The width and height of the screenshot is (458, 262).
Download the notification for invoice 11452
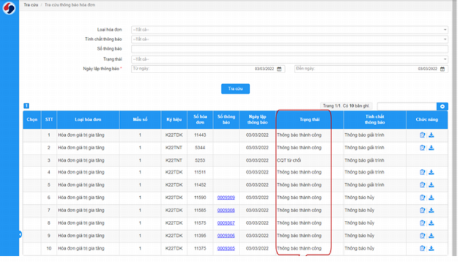431,185
